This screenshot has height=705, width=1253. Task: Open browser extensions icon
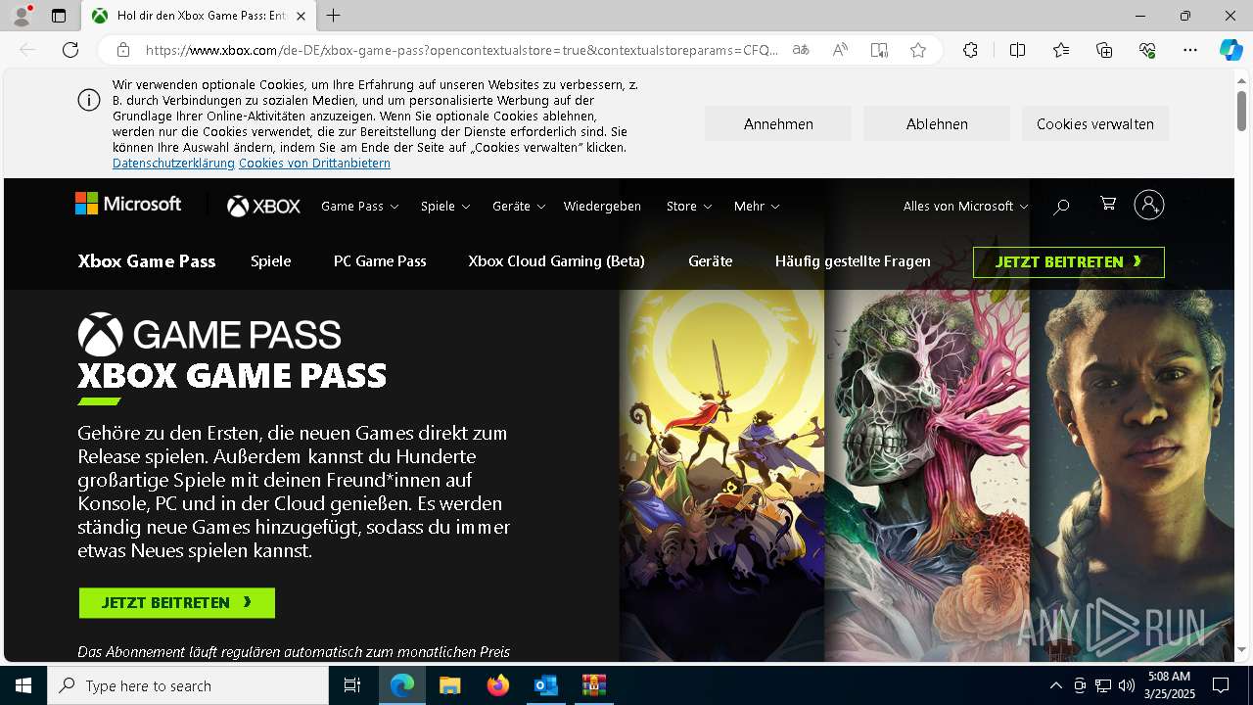(x=970, y=50)
